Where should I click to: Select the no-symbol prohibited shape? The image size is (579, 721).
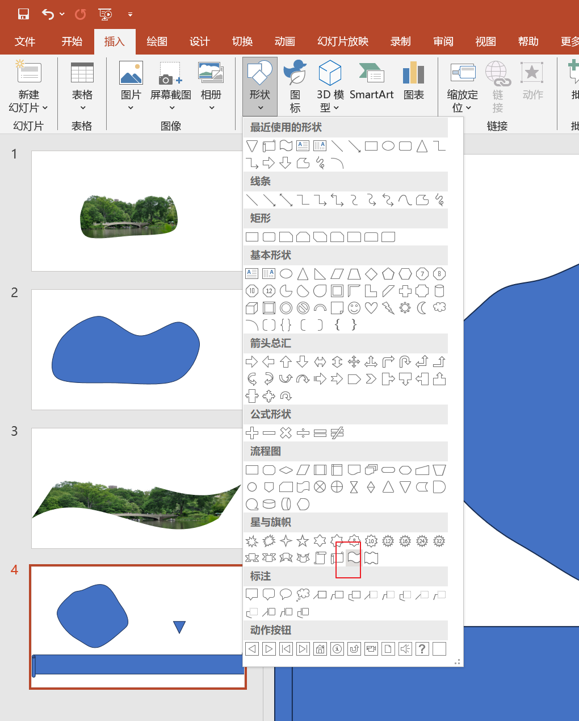pos(303,308)
